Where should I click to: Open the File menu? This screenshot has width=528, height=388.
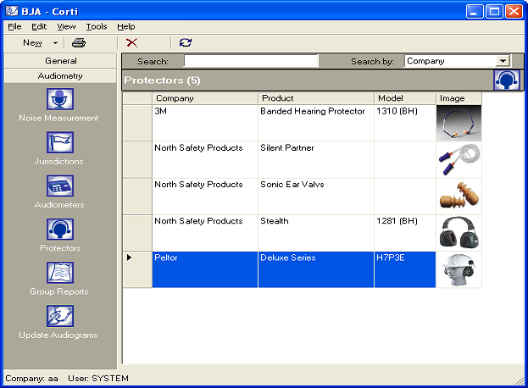[x=14, y=26]
